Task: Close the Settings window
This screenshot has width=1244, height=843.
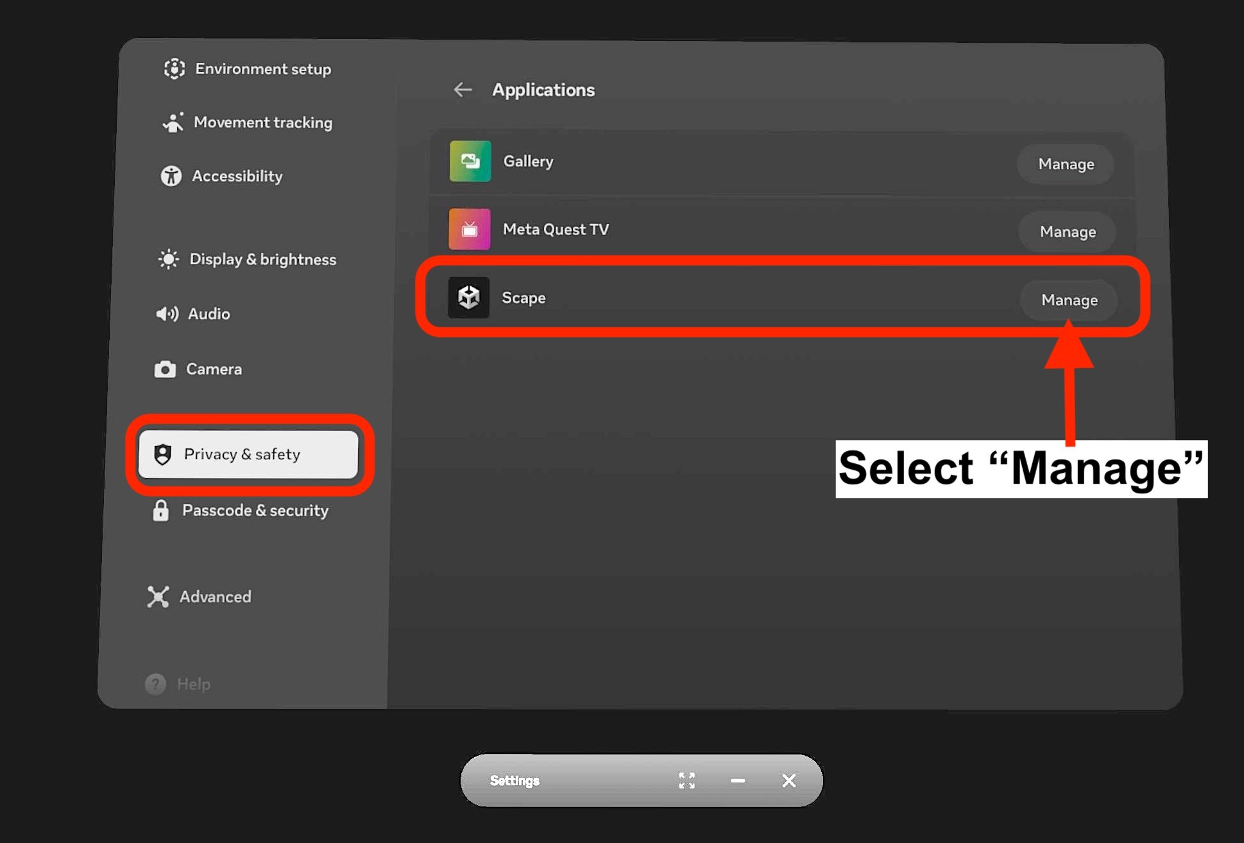Action: click(x=789, y=781)
